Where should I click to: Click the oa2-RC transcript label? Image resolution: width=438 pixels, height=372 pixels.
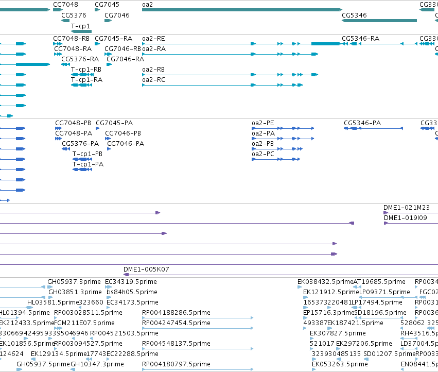click(153, 80)
